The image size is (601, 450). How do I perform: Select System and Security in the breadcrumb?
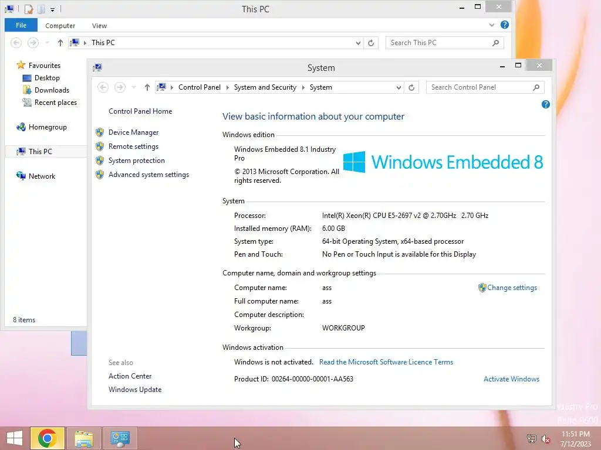pyautogui.click(x=265, y=88)
